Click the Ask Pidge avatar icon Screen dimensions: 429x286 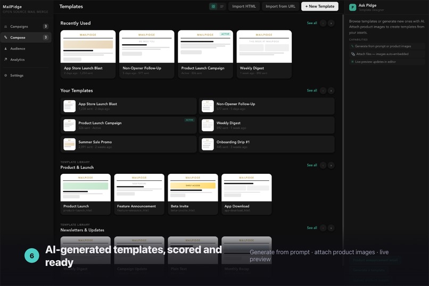[353, 7]
